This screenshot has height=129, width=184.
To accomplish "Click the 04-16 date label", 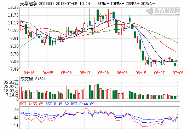I will (x=29, y=73).
